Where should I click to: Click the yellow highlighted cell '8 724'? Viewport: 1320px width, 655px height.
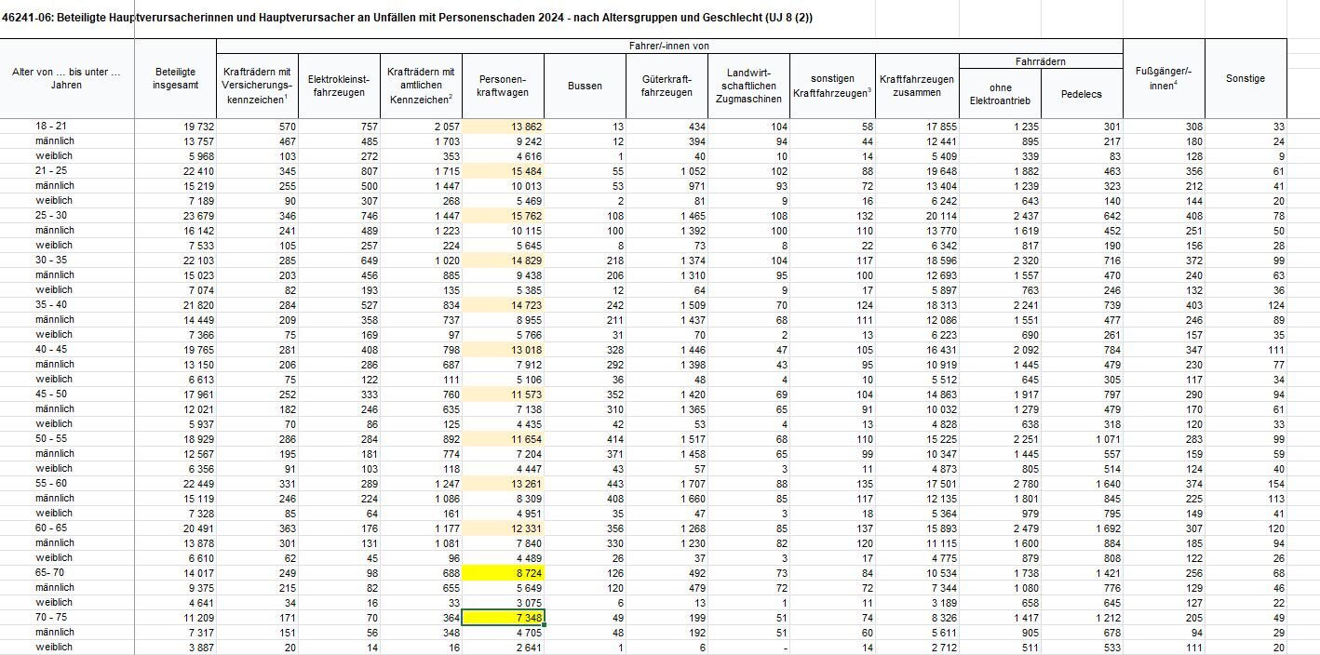pos(503,572)
